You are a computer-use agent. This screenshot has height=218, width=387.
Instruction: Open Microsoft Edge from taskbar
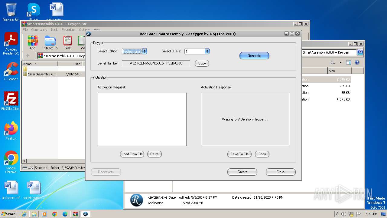tap(65, 214)
